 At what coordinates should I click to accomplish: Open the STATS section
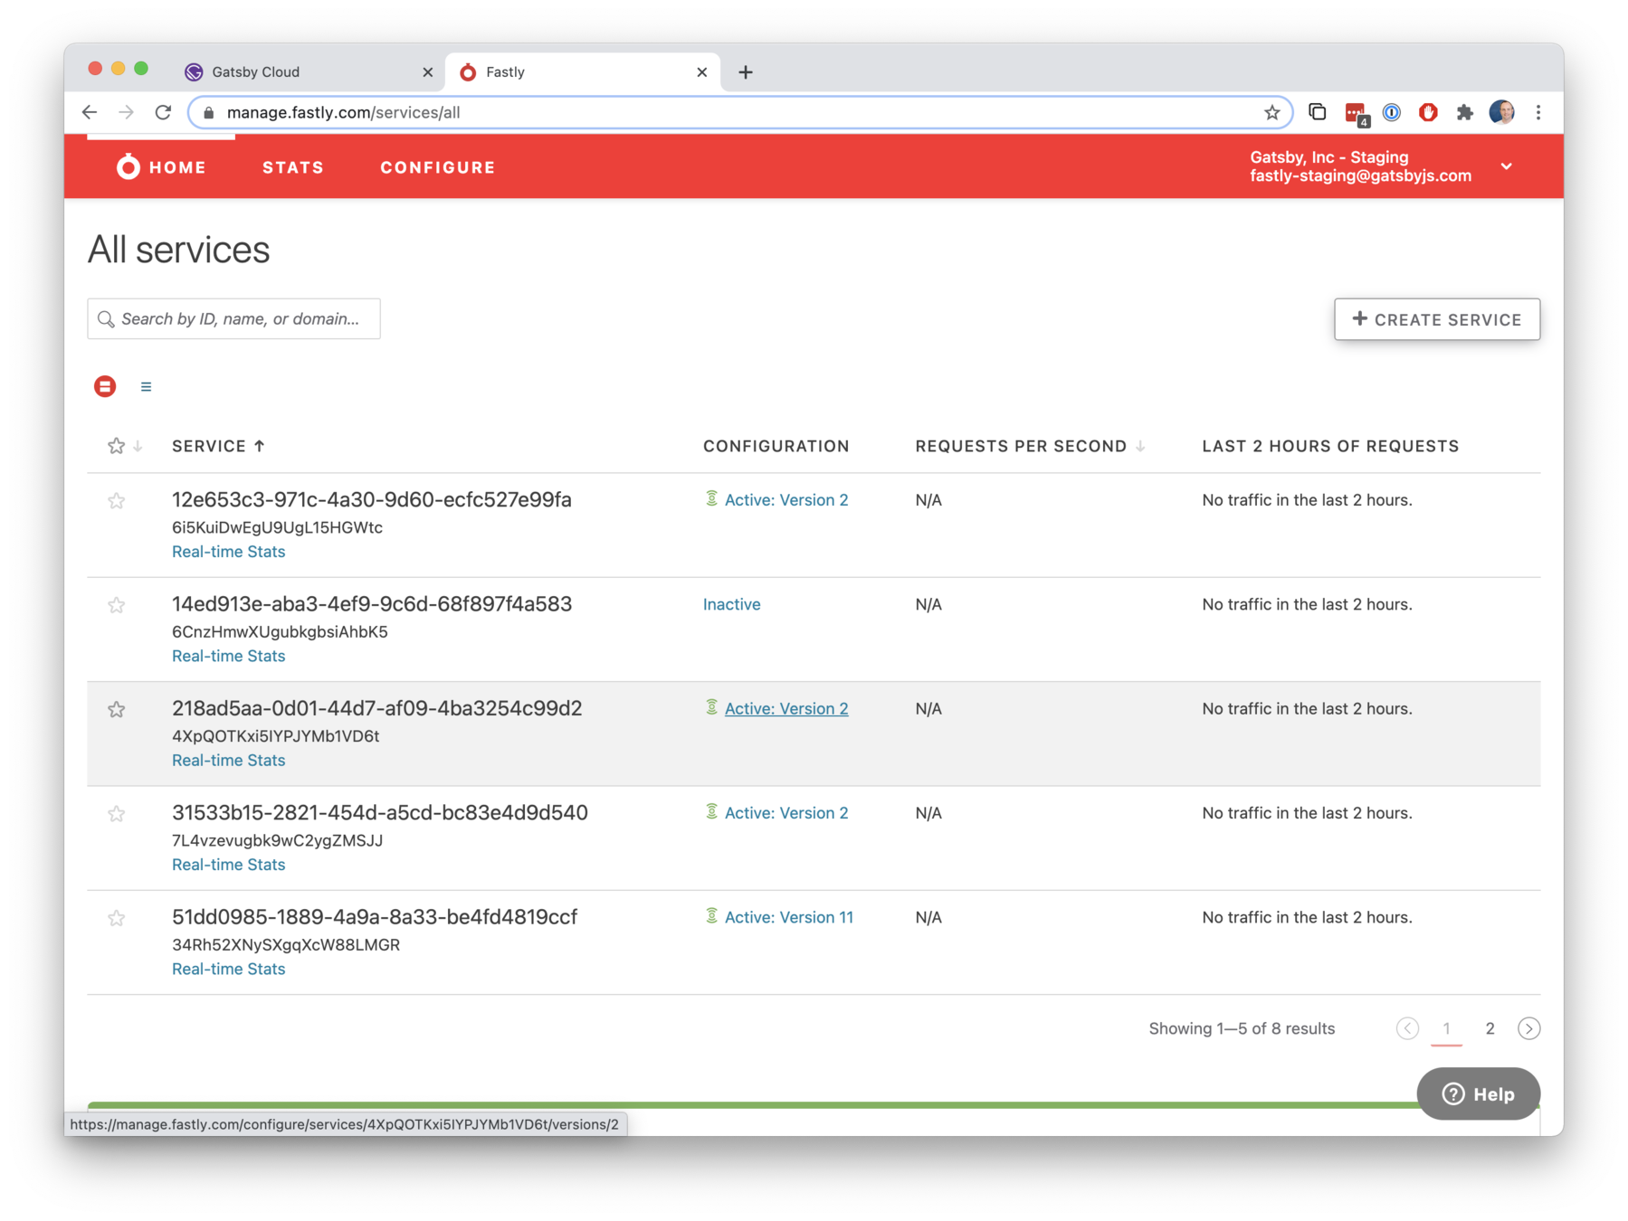click(293, 167)
